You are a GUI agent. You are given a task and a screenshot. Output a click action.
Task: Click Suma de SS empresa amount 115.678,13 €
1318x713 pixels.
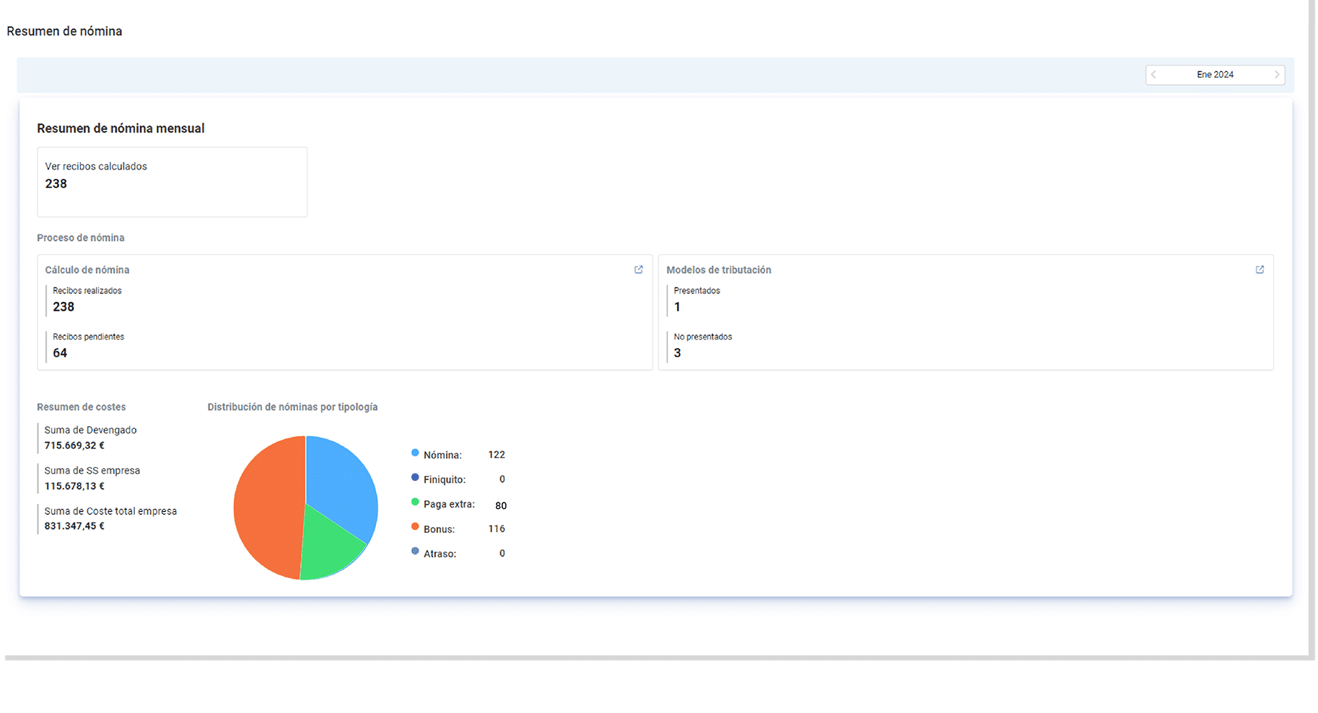(x=74, y=486)
